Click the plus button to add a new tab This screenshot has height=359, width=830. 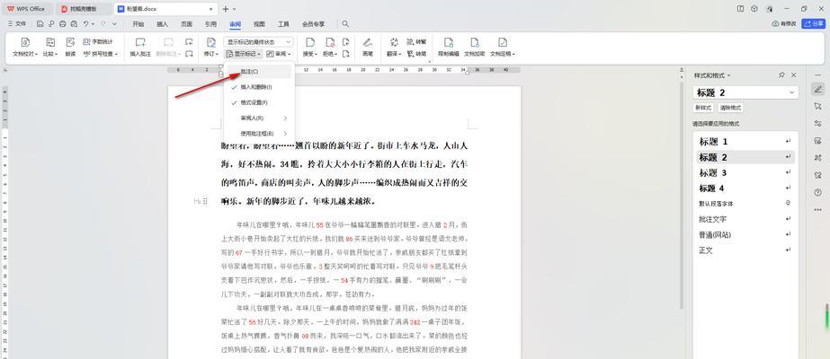(x=225, y=9)
